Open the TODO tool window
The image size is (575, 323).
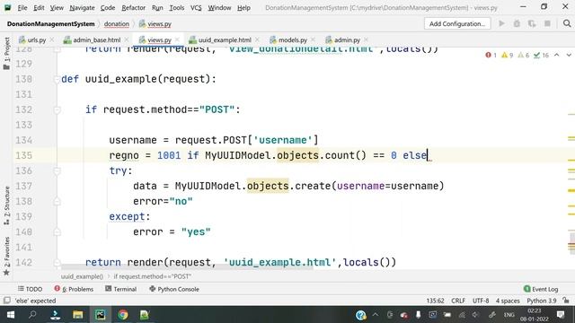click(30, 289)
